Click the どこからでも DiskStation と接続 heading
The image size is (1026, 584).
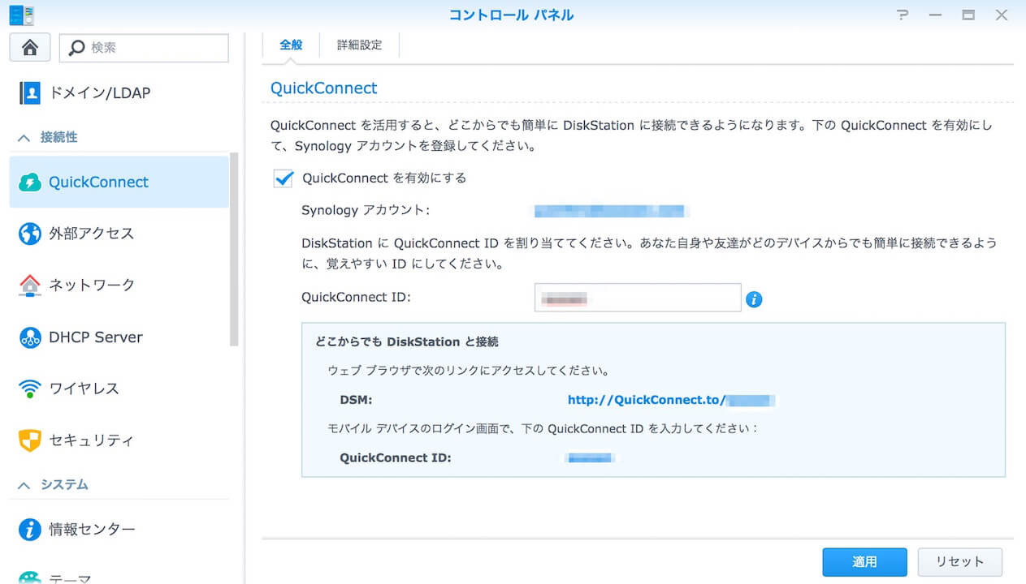(x=407, y=341)
